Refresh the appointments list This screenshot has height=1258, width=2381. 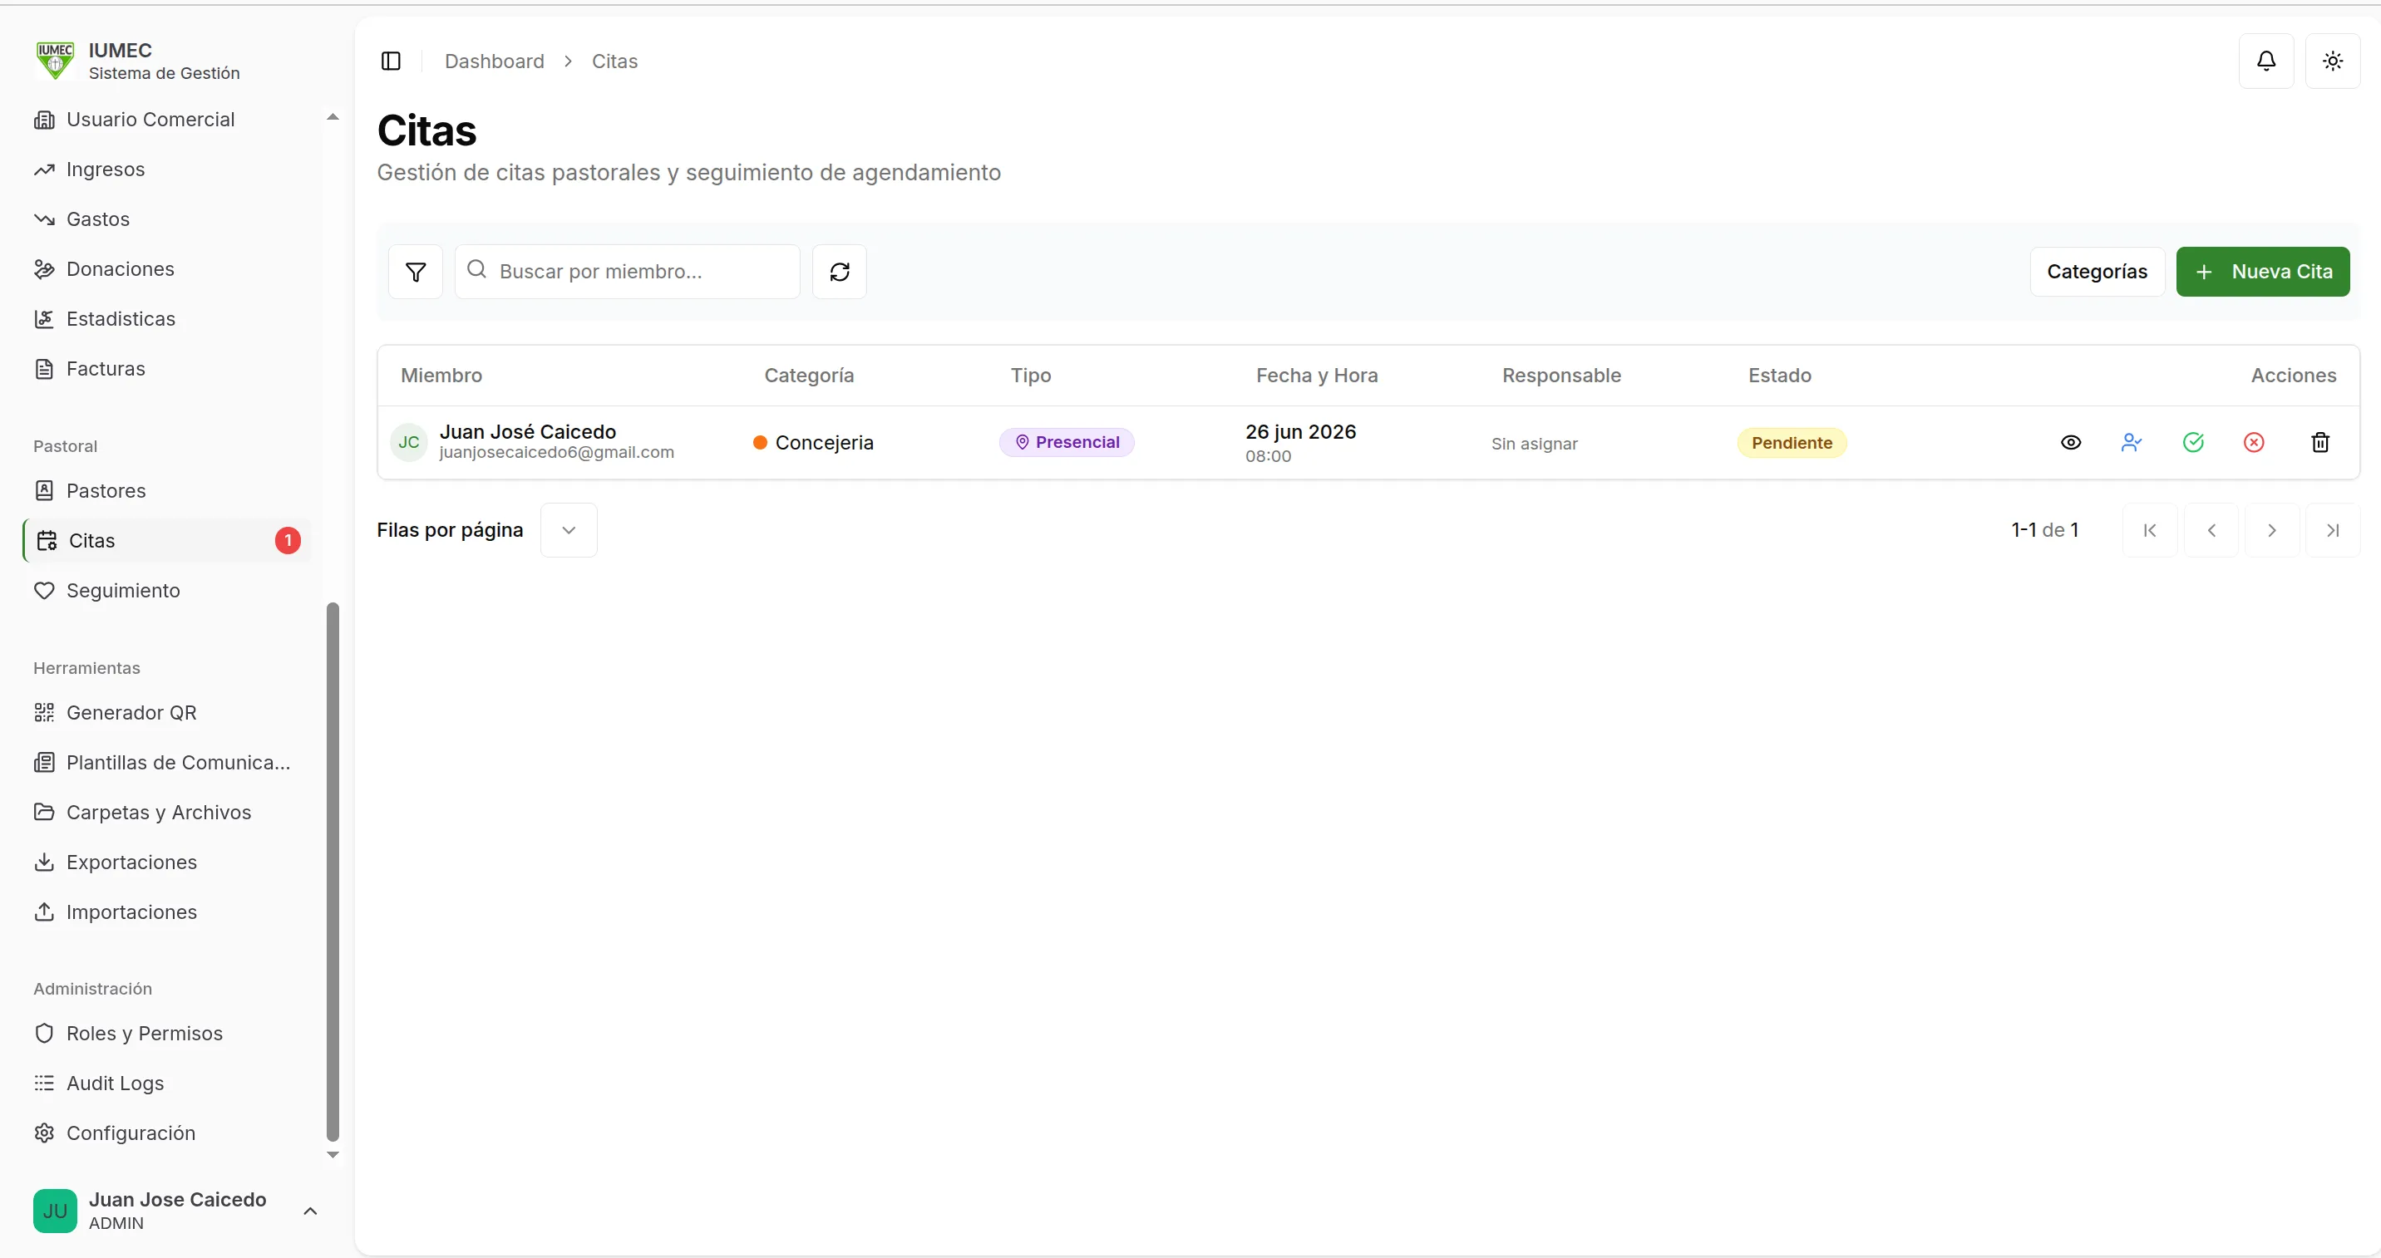click(x=840, y=272)
